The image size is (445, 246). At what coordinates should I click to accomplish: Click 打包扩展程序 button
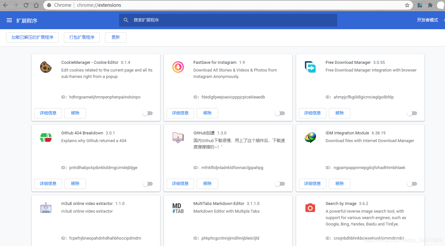pyautogui.click(x=82, y=37)
